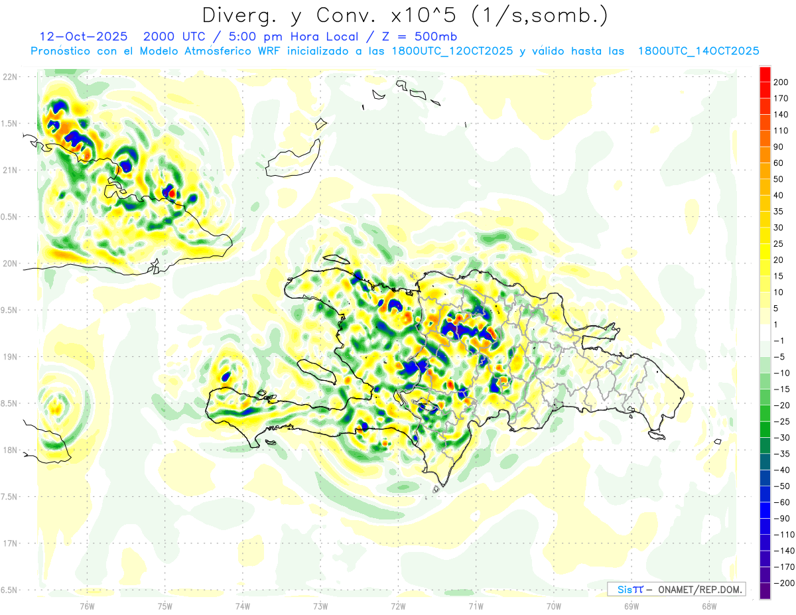The image size is (796, 615).
Task: Click the "22N" latitude label
Action: [x=10, y=77]
